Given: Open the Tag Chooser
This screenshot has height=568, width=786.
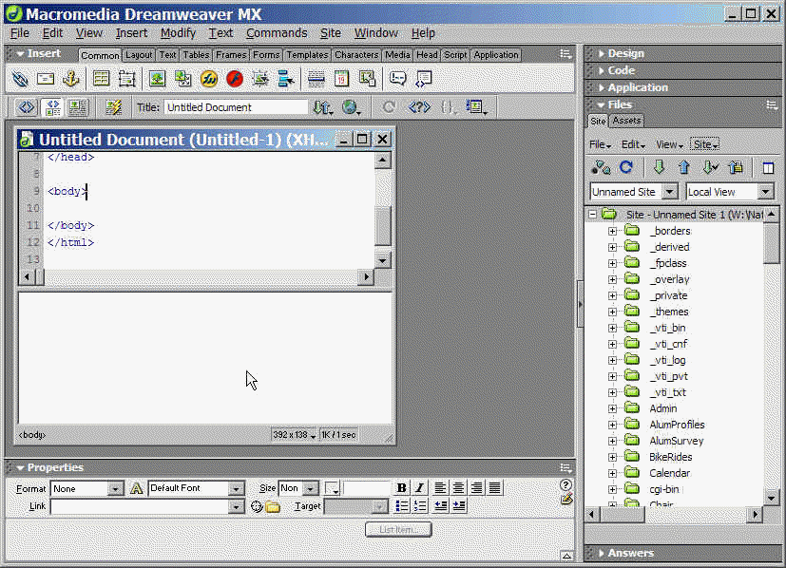Looking at the screenshot, I should [424, 79].
